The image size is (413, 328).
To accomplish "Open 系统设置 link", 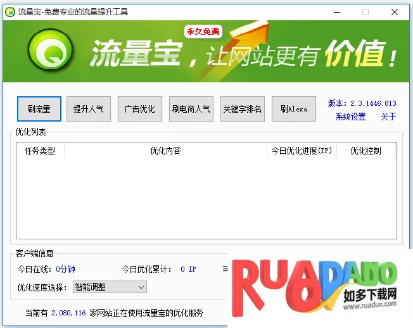I will (x=350, y=117).
